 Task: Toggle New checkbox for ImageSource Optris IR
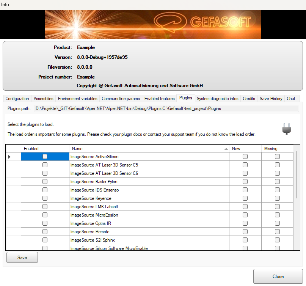(245, 223)
